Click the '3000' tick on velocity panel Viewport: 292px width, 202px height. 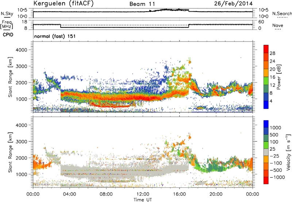click(x=21, y=141)
